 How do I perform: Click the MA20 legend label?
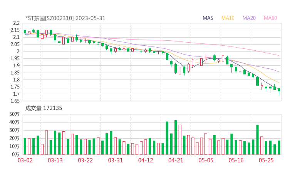tap(249, 18)
